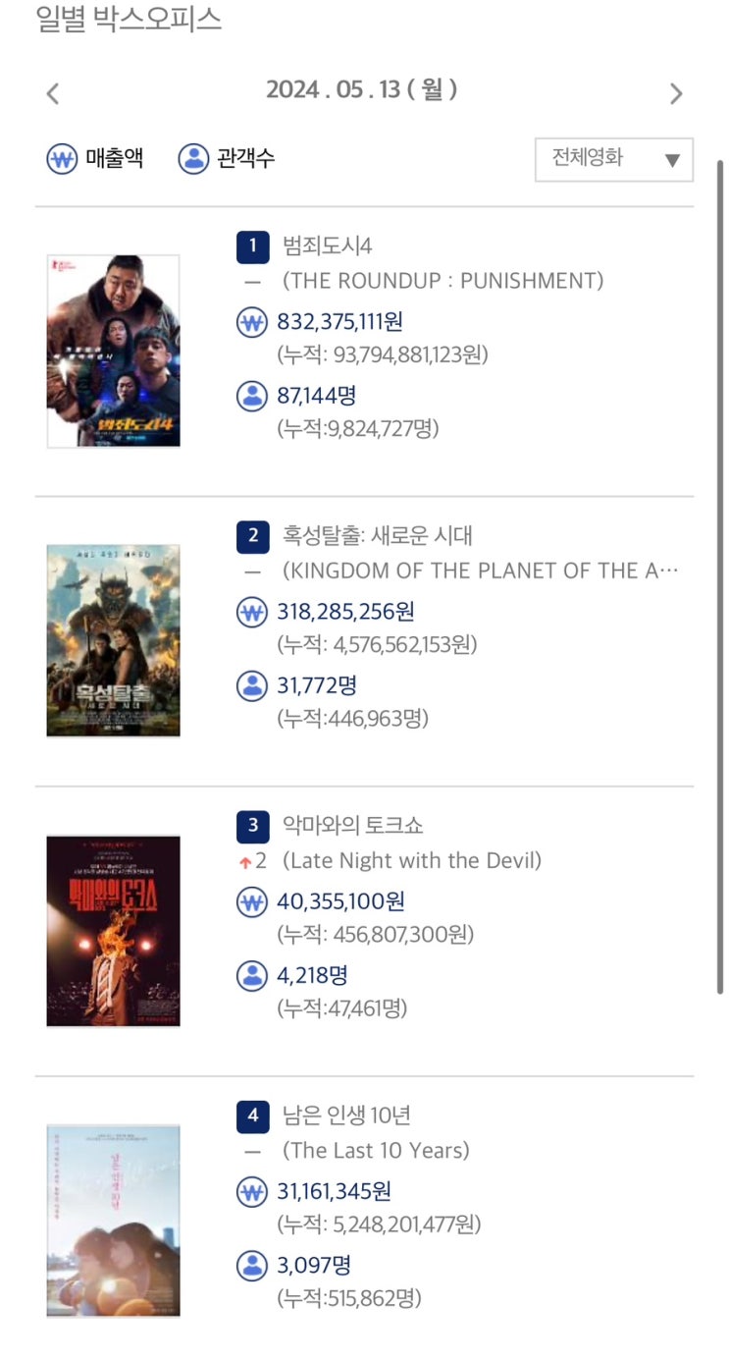
Task: Open the 전체영화 filter dropdown
Action: click(614, 160)
